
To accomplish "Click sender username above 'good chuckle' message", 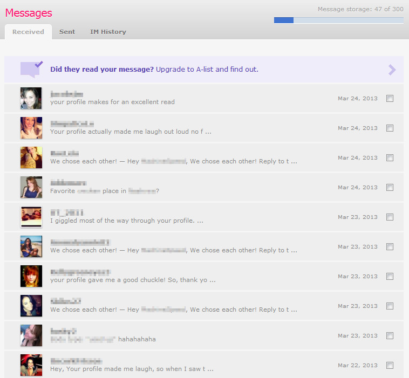I will (x=80, y=272).
